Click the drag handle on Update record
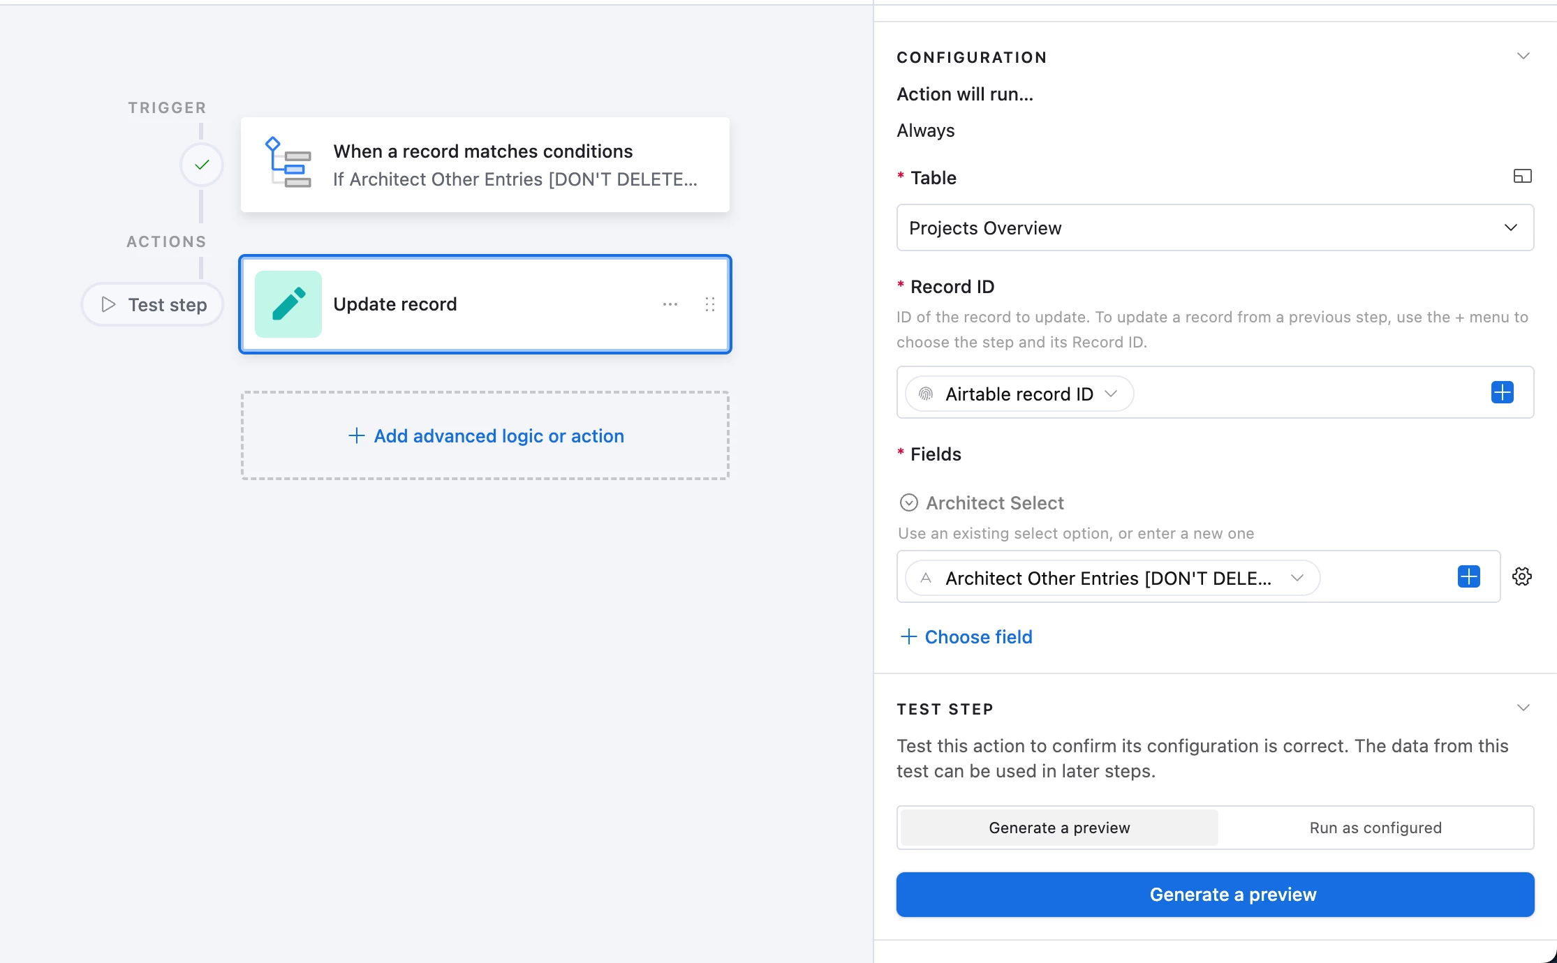This screenshot has height=963, width=1557. [709, 304]
